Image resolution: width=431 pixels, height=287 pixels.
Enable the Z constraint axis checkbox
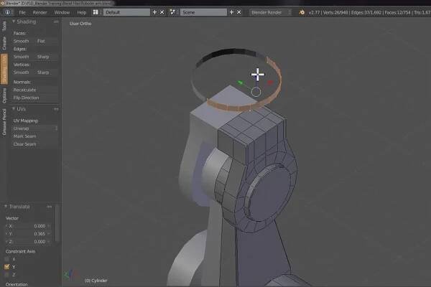[8, 274]
